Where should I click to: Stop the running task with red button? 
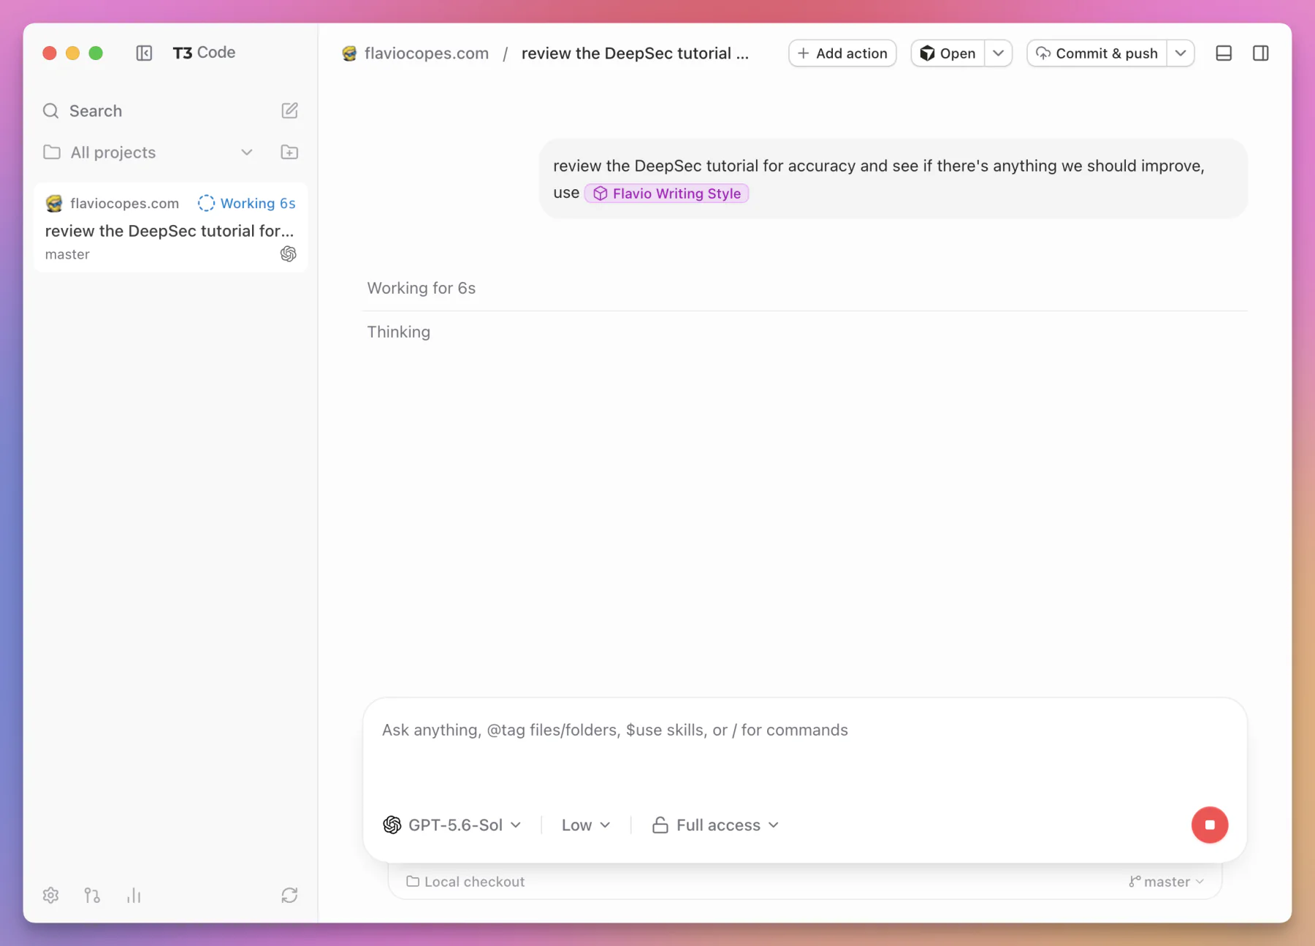[1210, 825]
